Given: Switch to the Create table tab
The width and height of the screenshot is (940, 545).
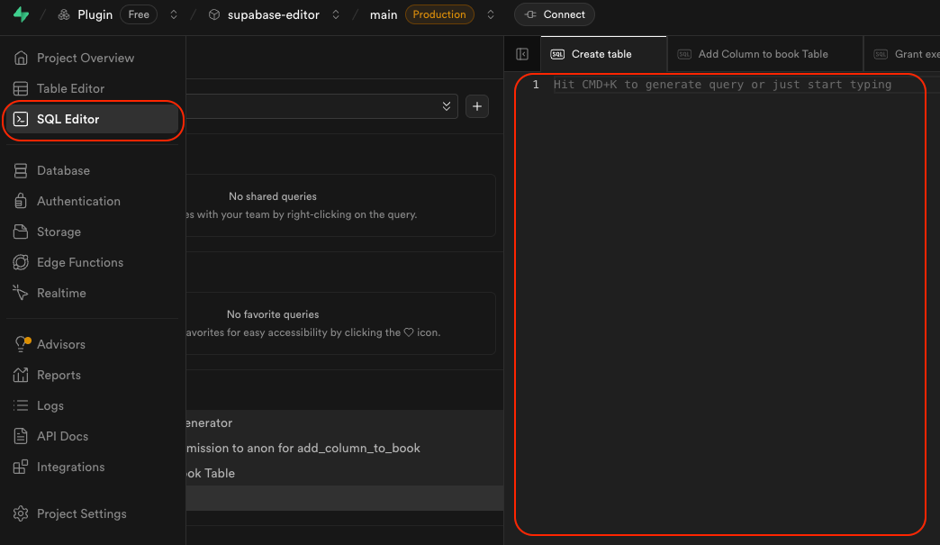Looking at the screenshot, I should click(x=601, y=54).
